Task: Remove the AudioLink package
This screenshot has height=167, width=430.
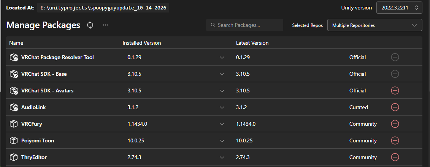Action: pos(395,107)
